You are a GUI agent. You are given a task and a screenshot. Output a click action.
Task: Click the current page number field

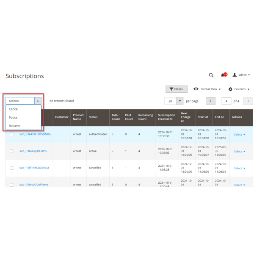[226, 101]
